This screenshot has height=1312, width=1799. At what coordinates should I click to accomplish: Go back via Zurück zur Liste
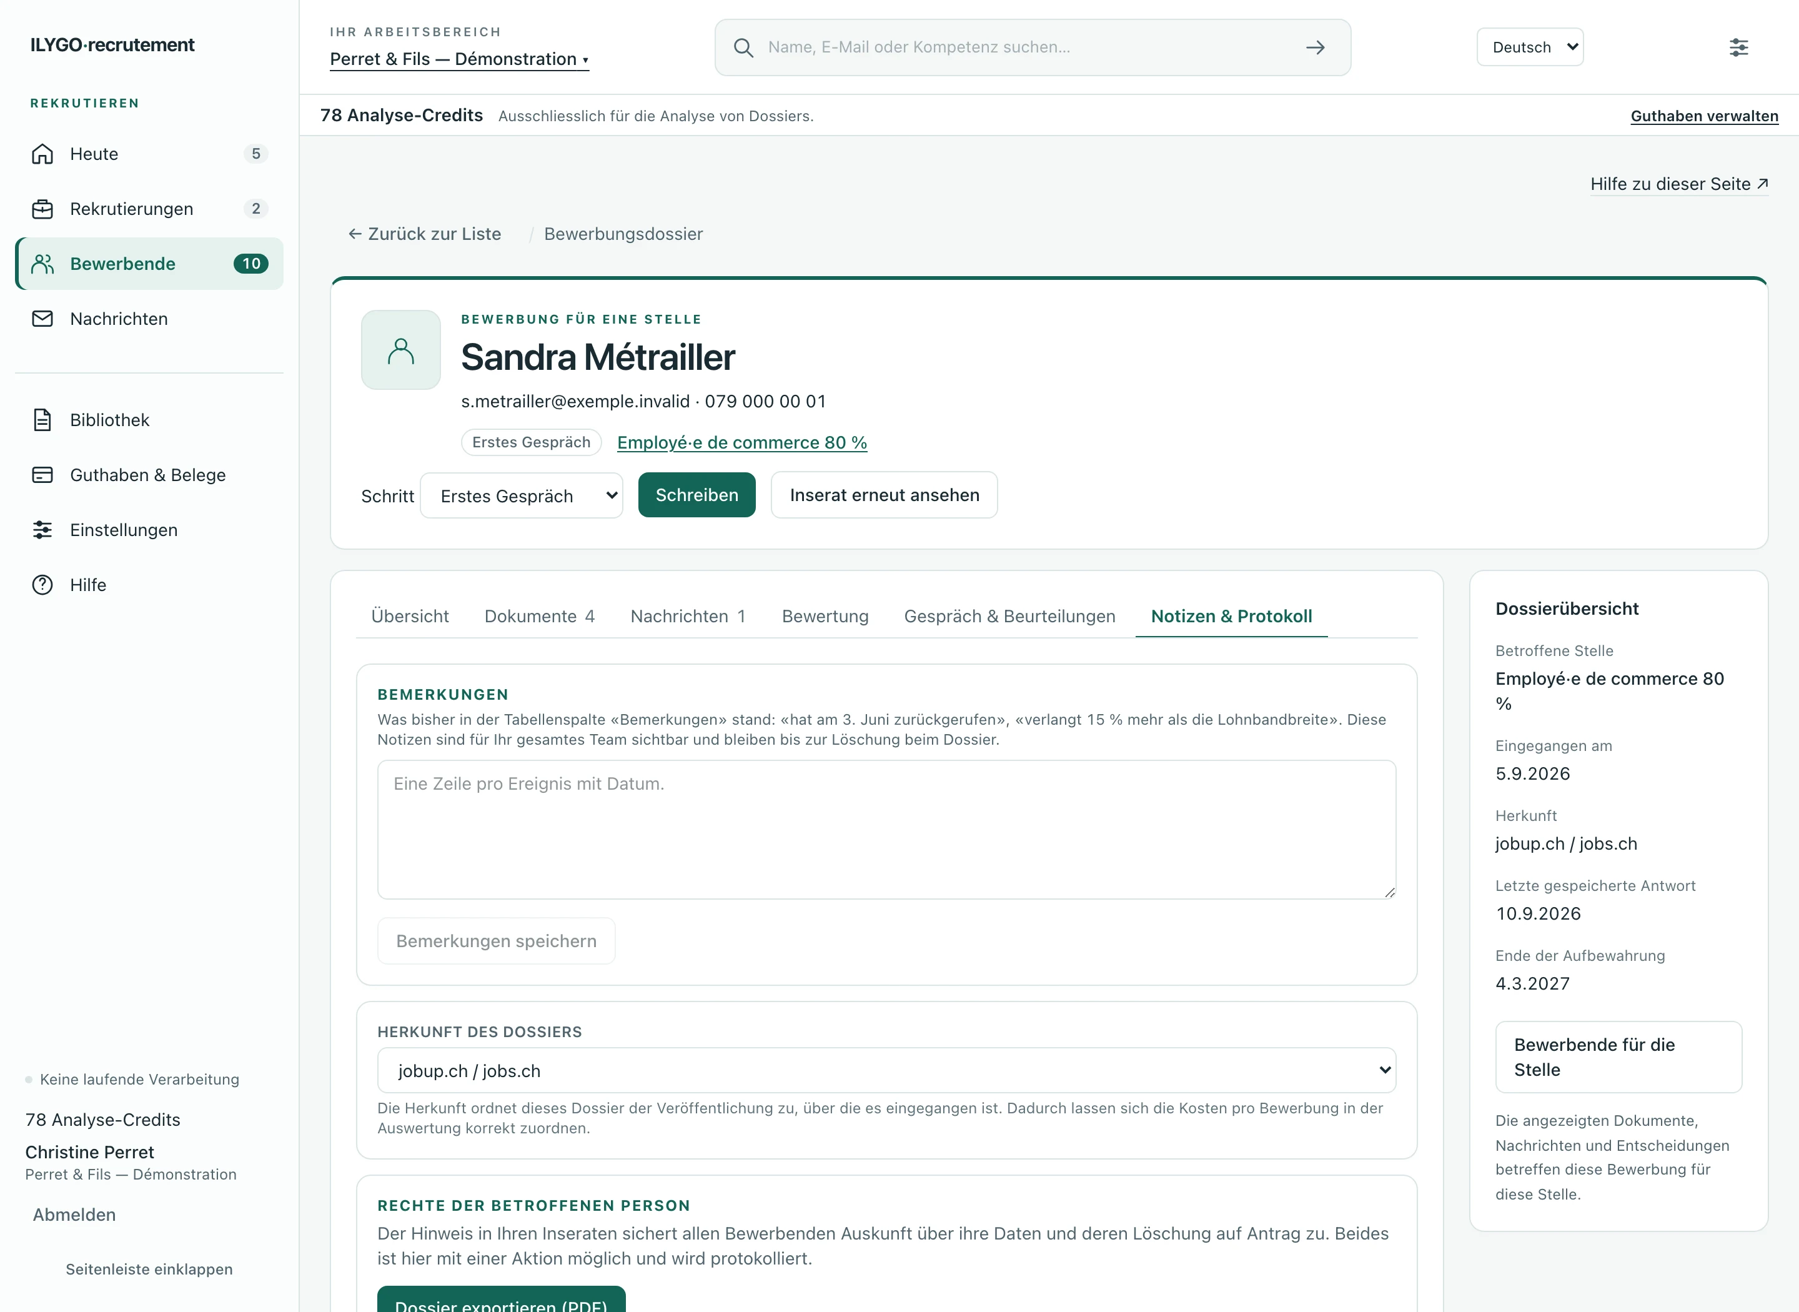coord(424,234)
